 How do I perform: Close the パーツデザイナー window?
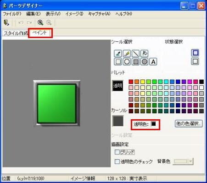click(201, 6)
